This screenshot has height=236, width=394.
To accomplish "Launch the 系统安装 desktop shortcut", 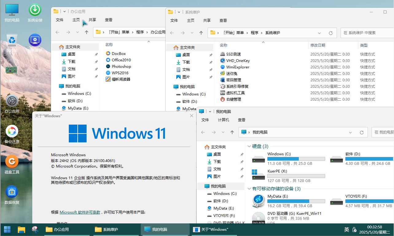I will pos(35,13).
